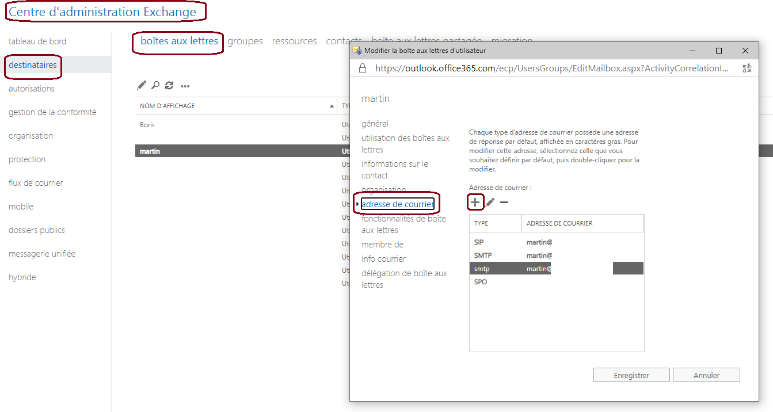Click the URL address bar of popup

point(553,68)
